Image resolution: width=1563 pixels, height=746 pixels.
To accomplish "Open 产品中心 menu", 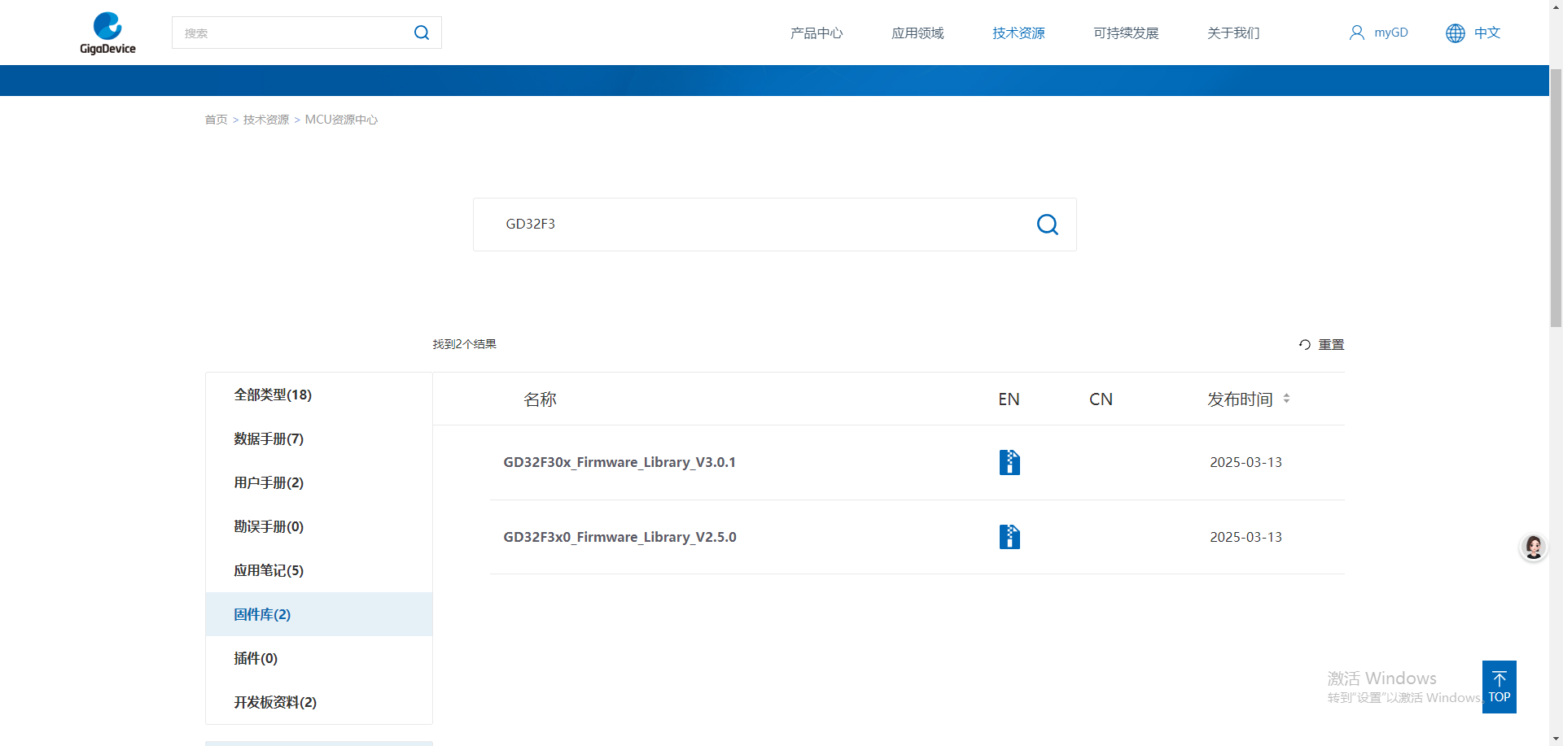I will point(817,33).
